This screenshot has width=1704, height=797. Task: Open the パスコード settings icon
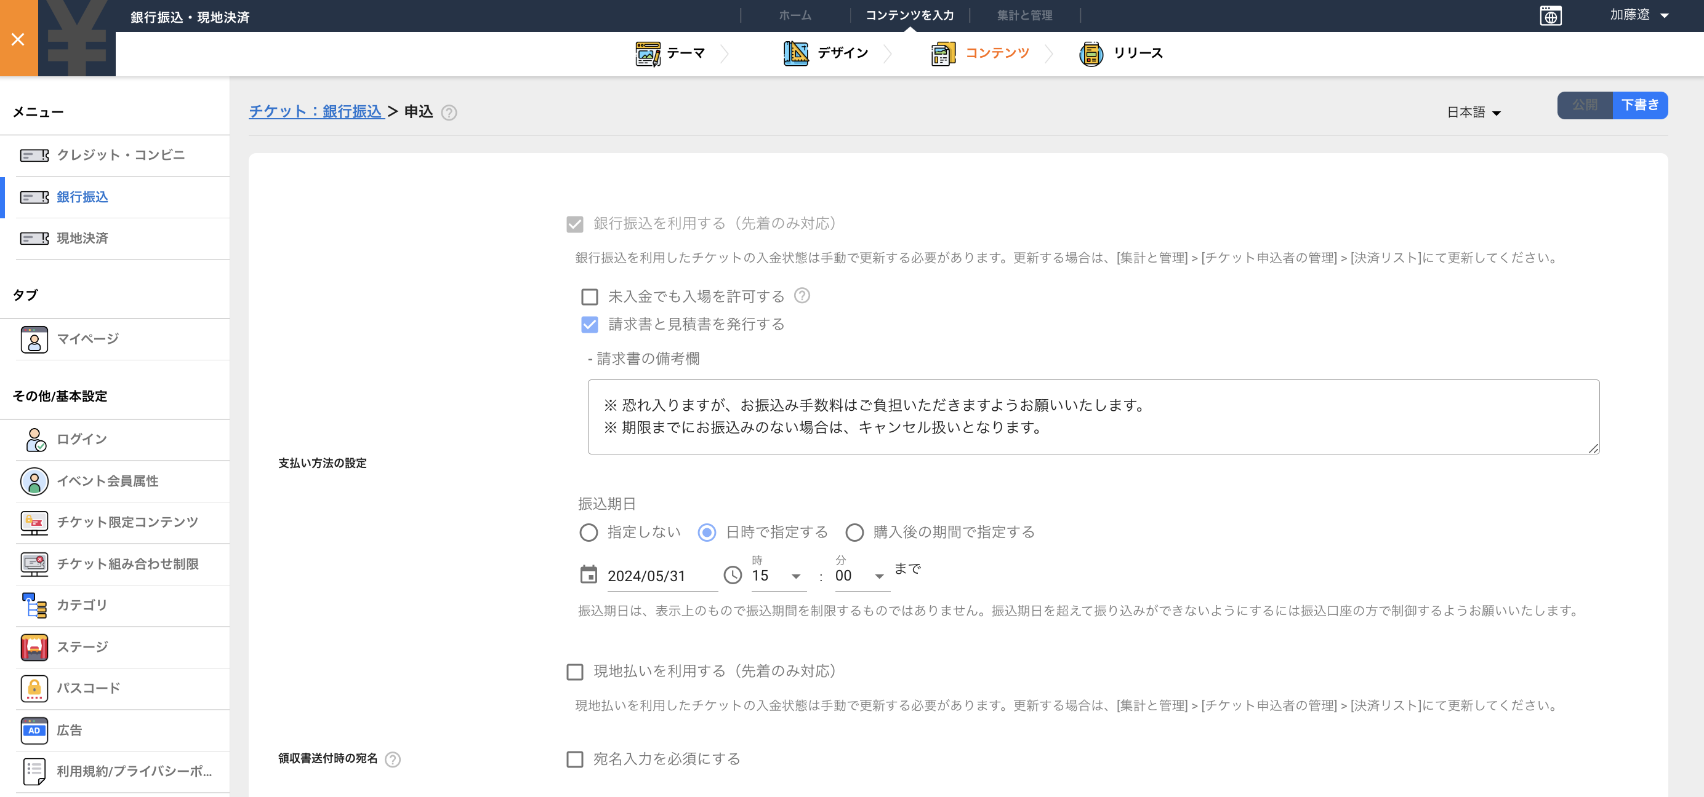34,689
